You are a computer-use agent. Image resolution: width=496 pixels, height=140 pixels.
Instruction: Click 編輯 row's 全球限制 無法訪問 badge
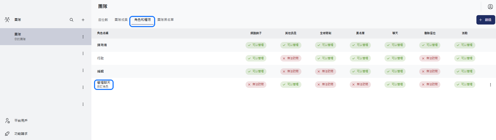pos(325,71)
